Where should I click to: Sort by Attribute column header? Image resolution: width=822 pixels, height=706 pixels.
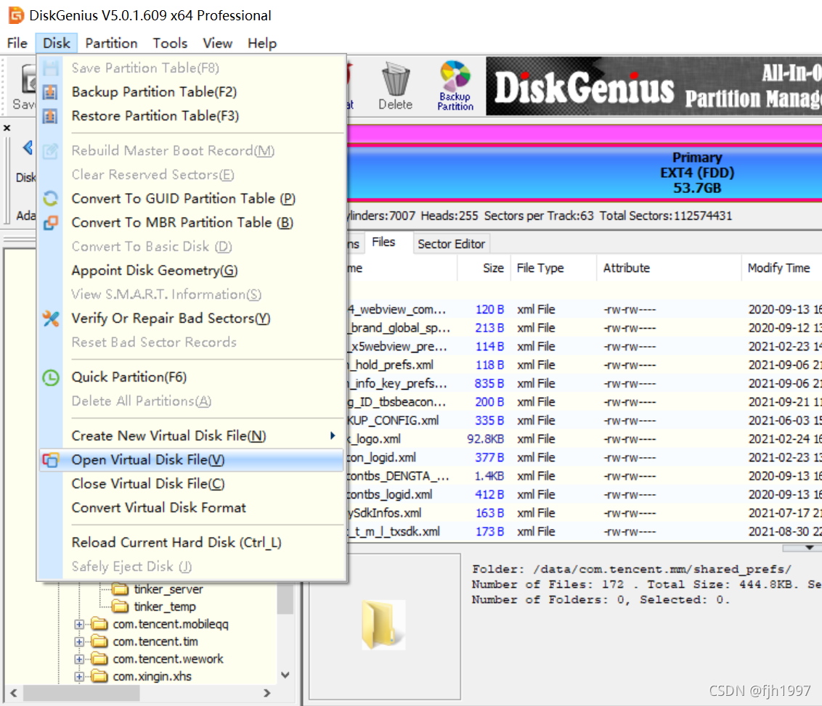pos(669,268)
